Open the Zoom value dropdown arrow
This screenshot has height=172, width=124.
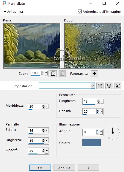[46, 73]
